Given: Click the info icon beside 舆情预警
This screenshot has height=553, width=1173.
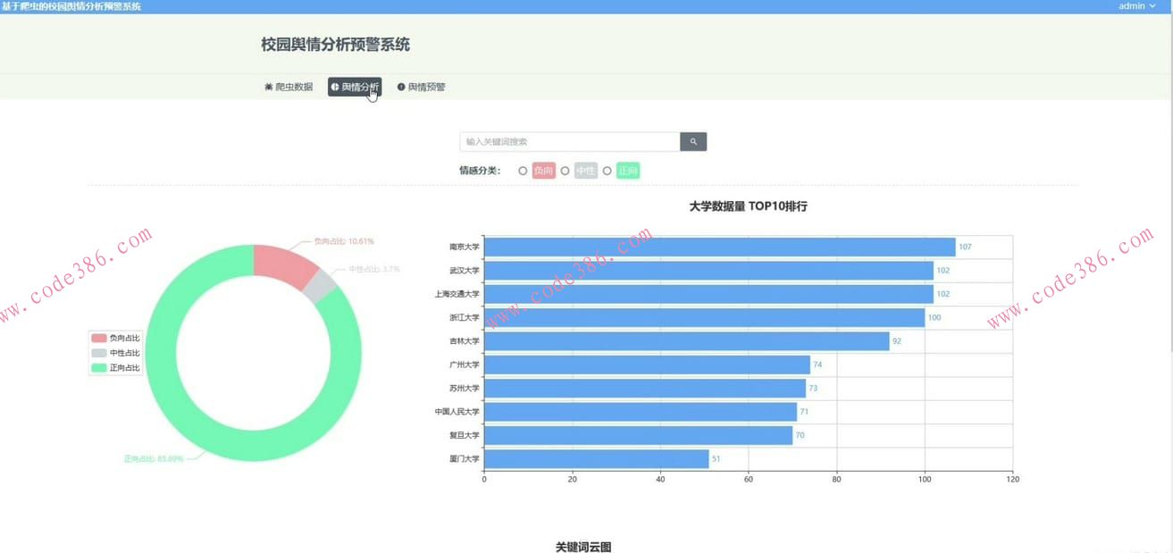Looking at the screenshot, I should 400,87.
